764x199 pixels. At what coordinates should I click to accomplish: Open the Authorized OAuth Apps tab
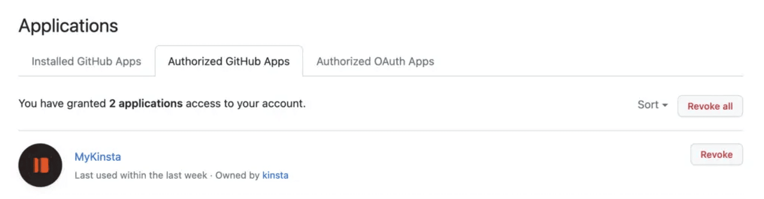(375, 62)
